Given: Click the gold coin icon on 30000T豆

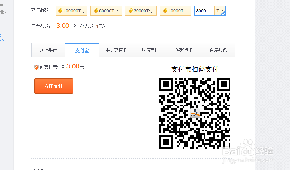Looking at the screenshot, I should 131,10.
